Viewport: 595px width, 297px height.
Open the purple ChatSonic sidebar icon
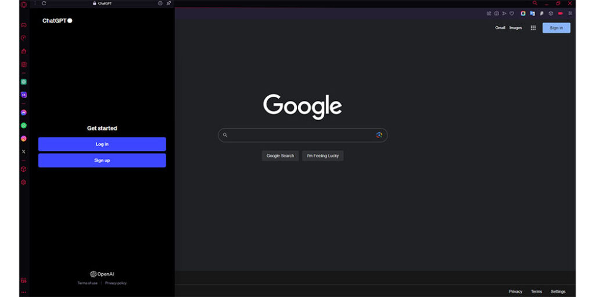coord(23,95)
